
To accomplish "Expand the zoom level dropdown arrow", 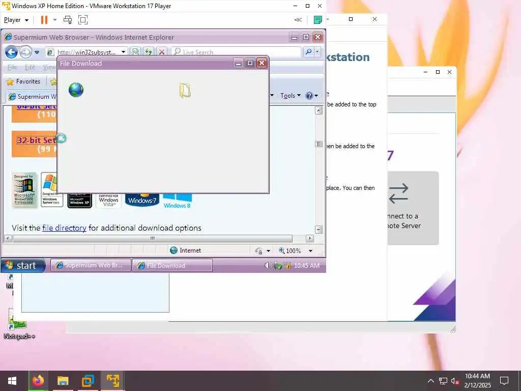I will pos(310,250).
